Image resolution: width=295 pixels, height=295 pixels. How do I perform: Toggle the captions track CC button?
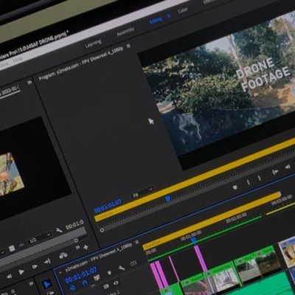133,263
